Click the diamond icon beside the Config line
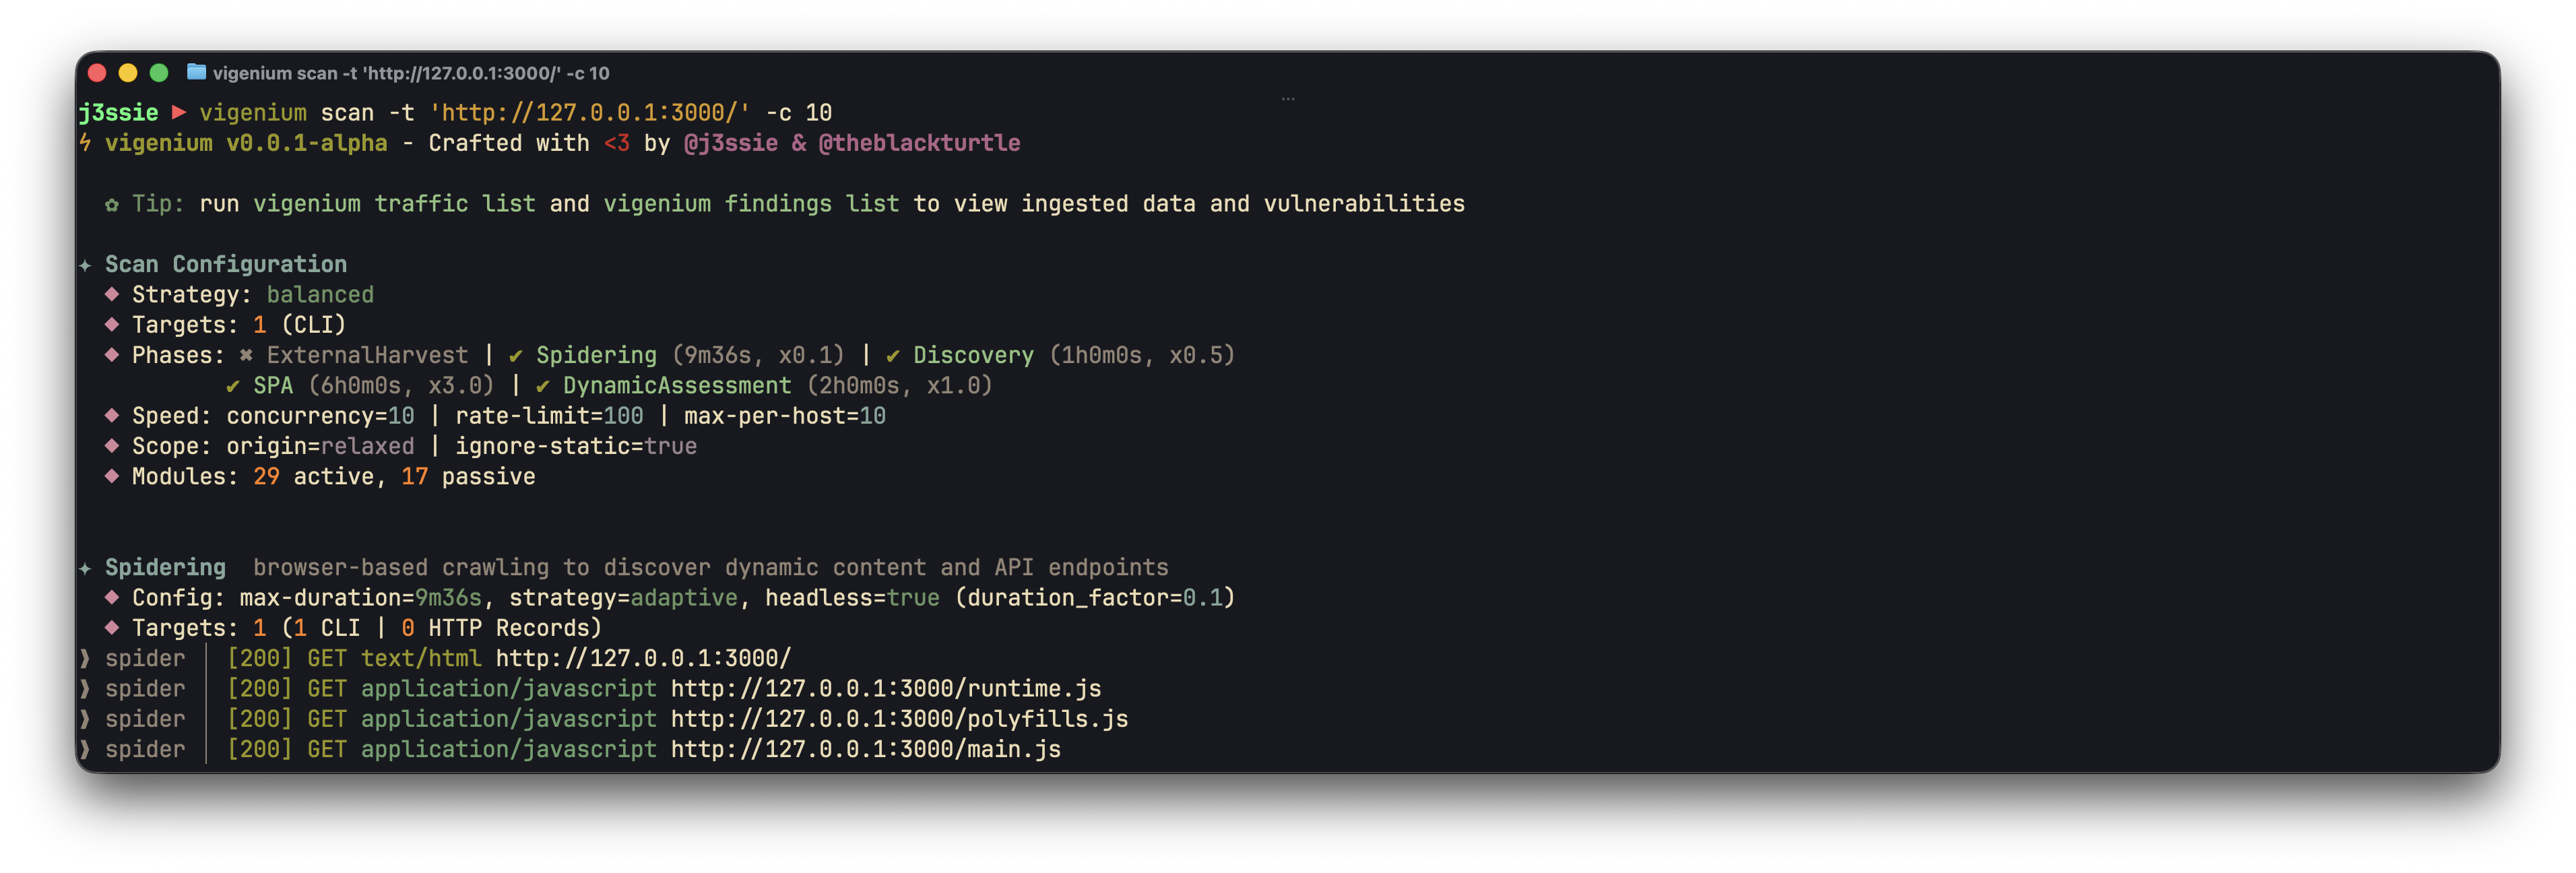This screenshot has height=873, width=2576. coord(112,597)
